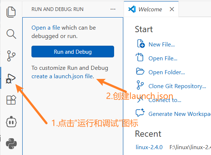The width and height of the screenshot is (211, 155).
Task: Click the New File icon under Start
Action: (x=141, y=44)
